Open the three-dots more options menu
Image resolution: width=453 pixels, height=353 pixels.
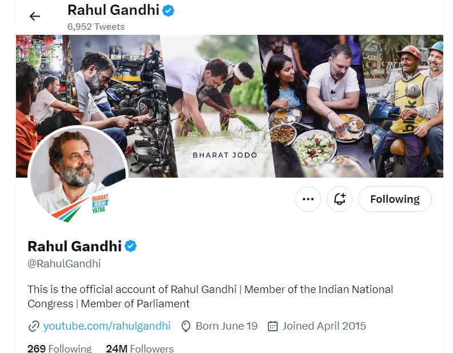pyautogui.click(x=308, y=199)
